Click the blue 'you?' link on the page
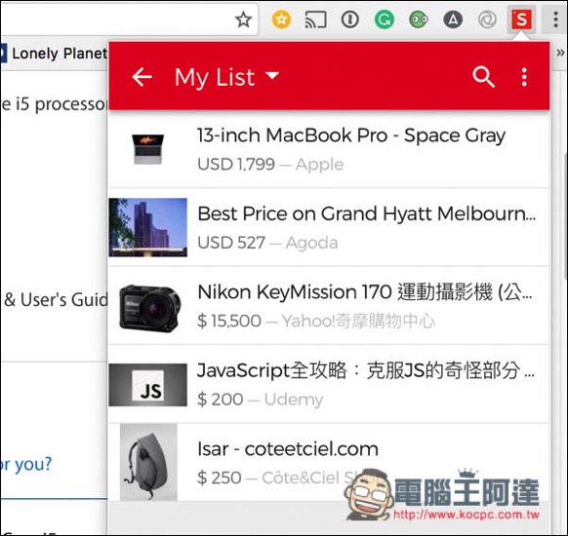The width and height of the screenshot is (568, 536). (x=26, y=464)
